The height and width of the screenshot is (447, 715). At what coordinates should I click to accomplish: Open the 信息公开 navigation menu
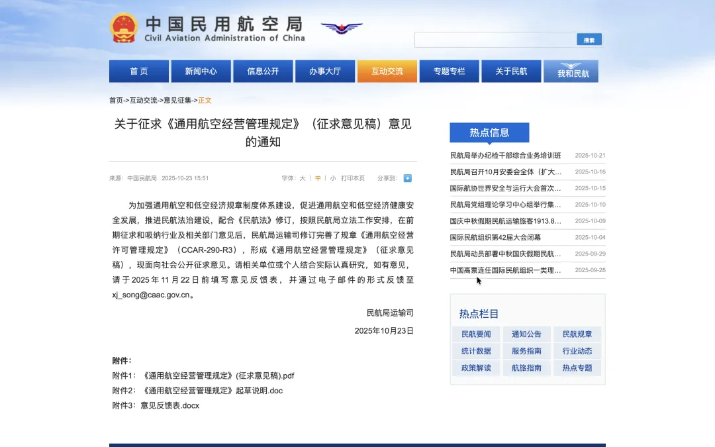click(263, 71)
